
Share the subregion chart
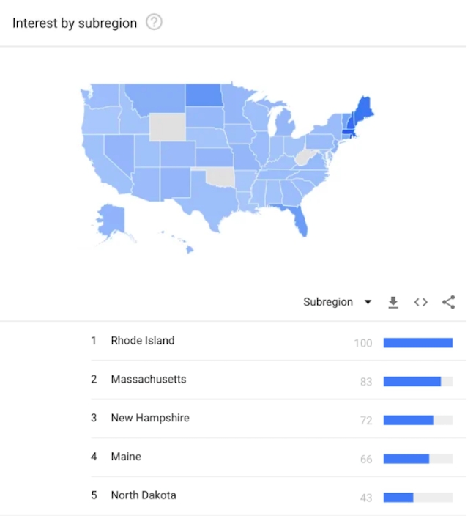point(448,302)
